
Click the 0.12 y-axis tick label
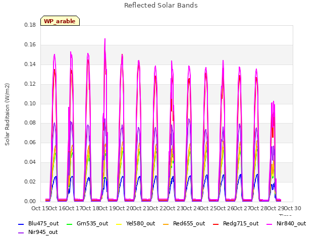30,84
